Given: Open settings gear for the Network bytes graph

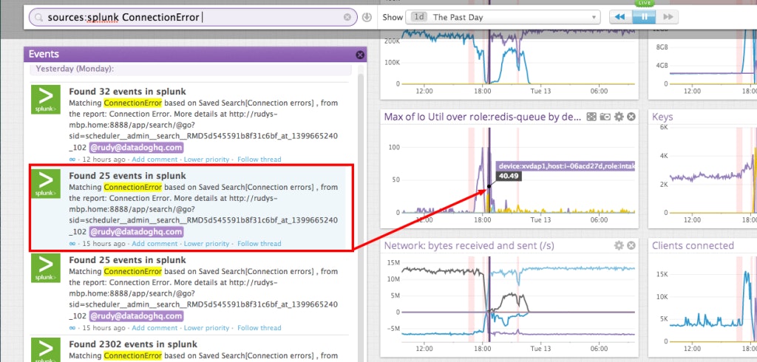Looking at the screenshot, I should (619, 246).
